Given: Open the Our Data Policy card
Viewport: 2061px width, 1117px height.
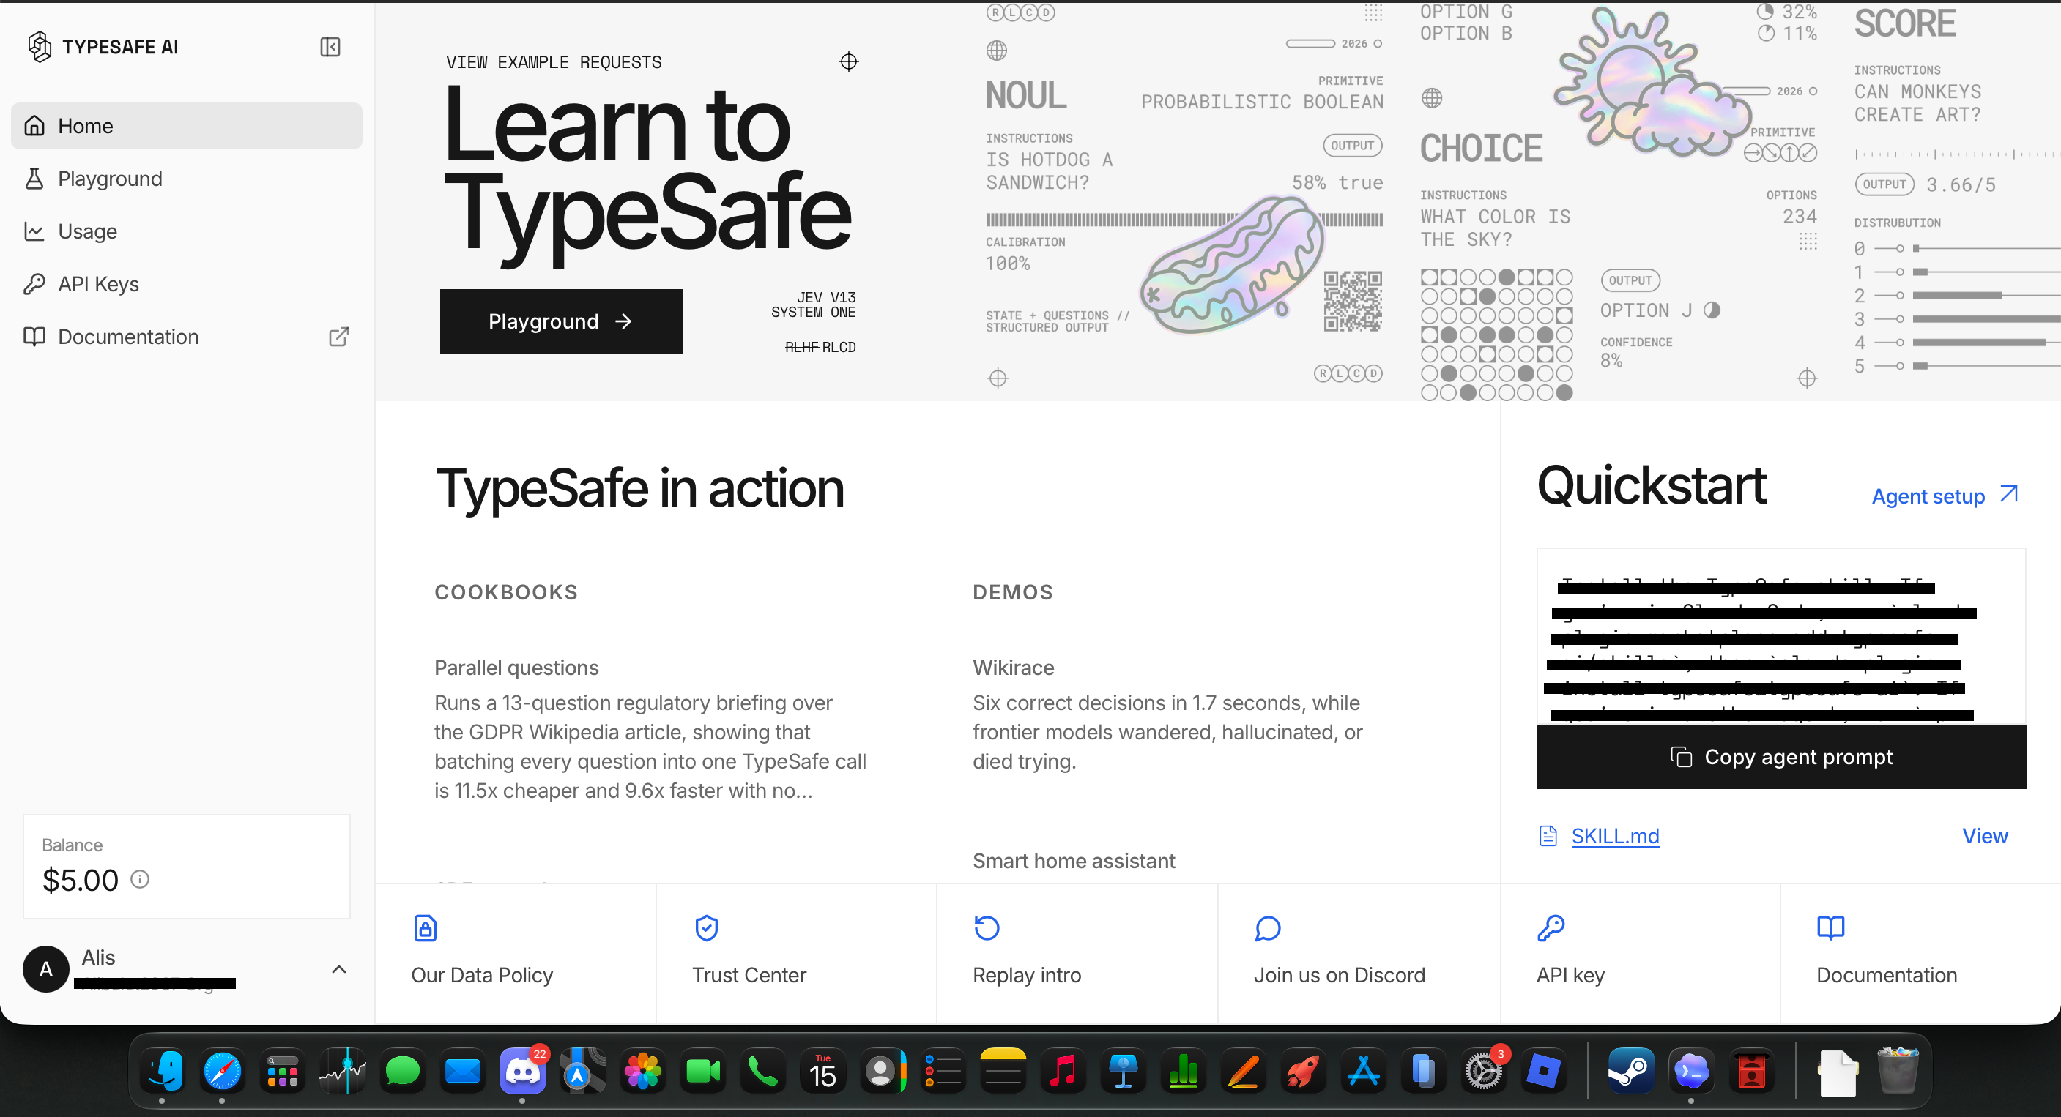Looking at the screenshot, I should coord(516,953).
